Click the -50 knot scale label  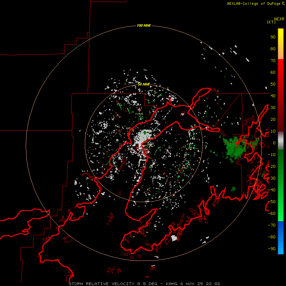pos(272,201)
